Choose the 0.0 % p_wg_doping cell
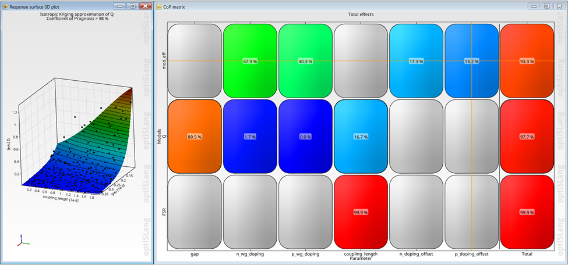 305,137
